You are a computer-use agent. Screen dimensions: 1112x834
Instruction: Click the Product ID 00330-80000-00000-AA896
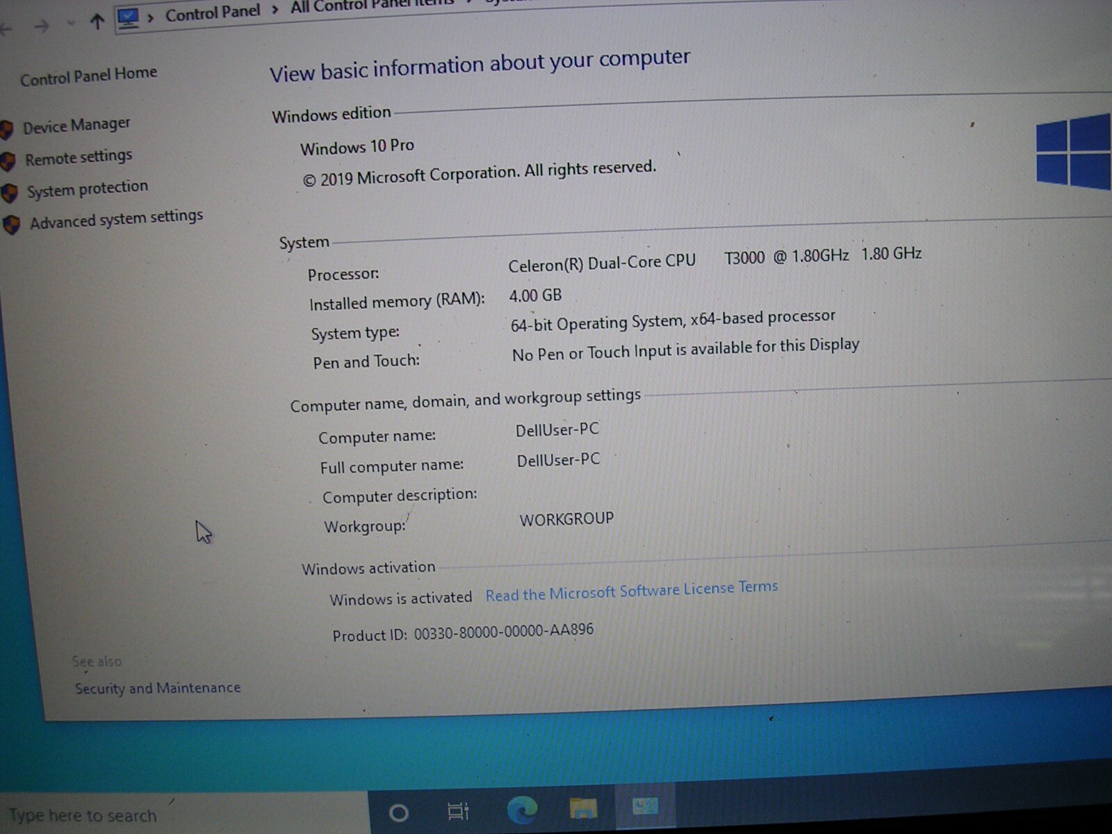coord(463,632)
